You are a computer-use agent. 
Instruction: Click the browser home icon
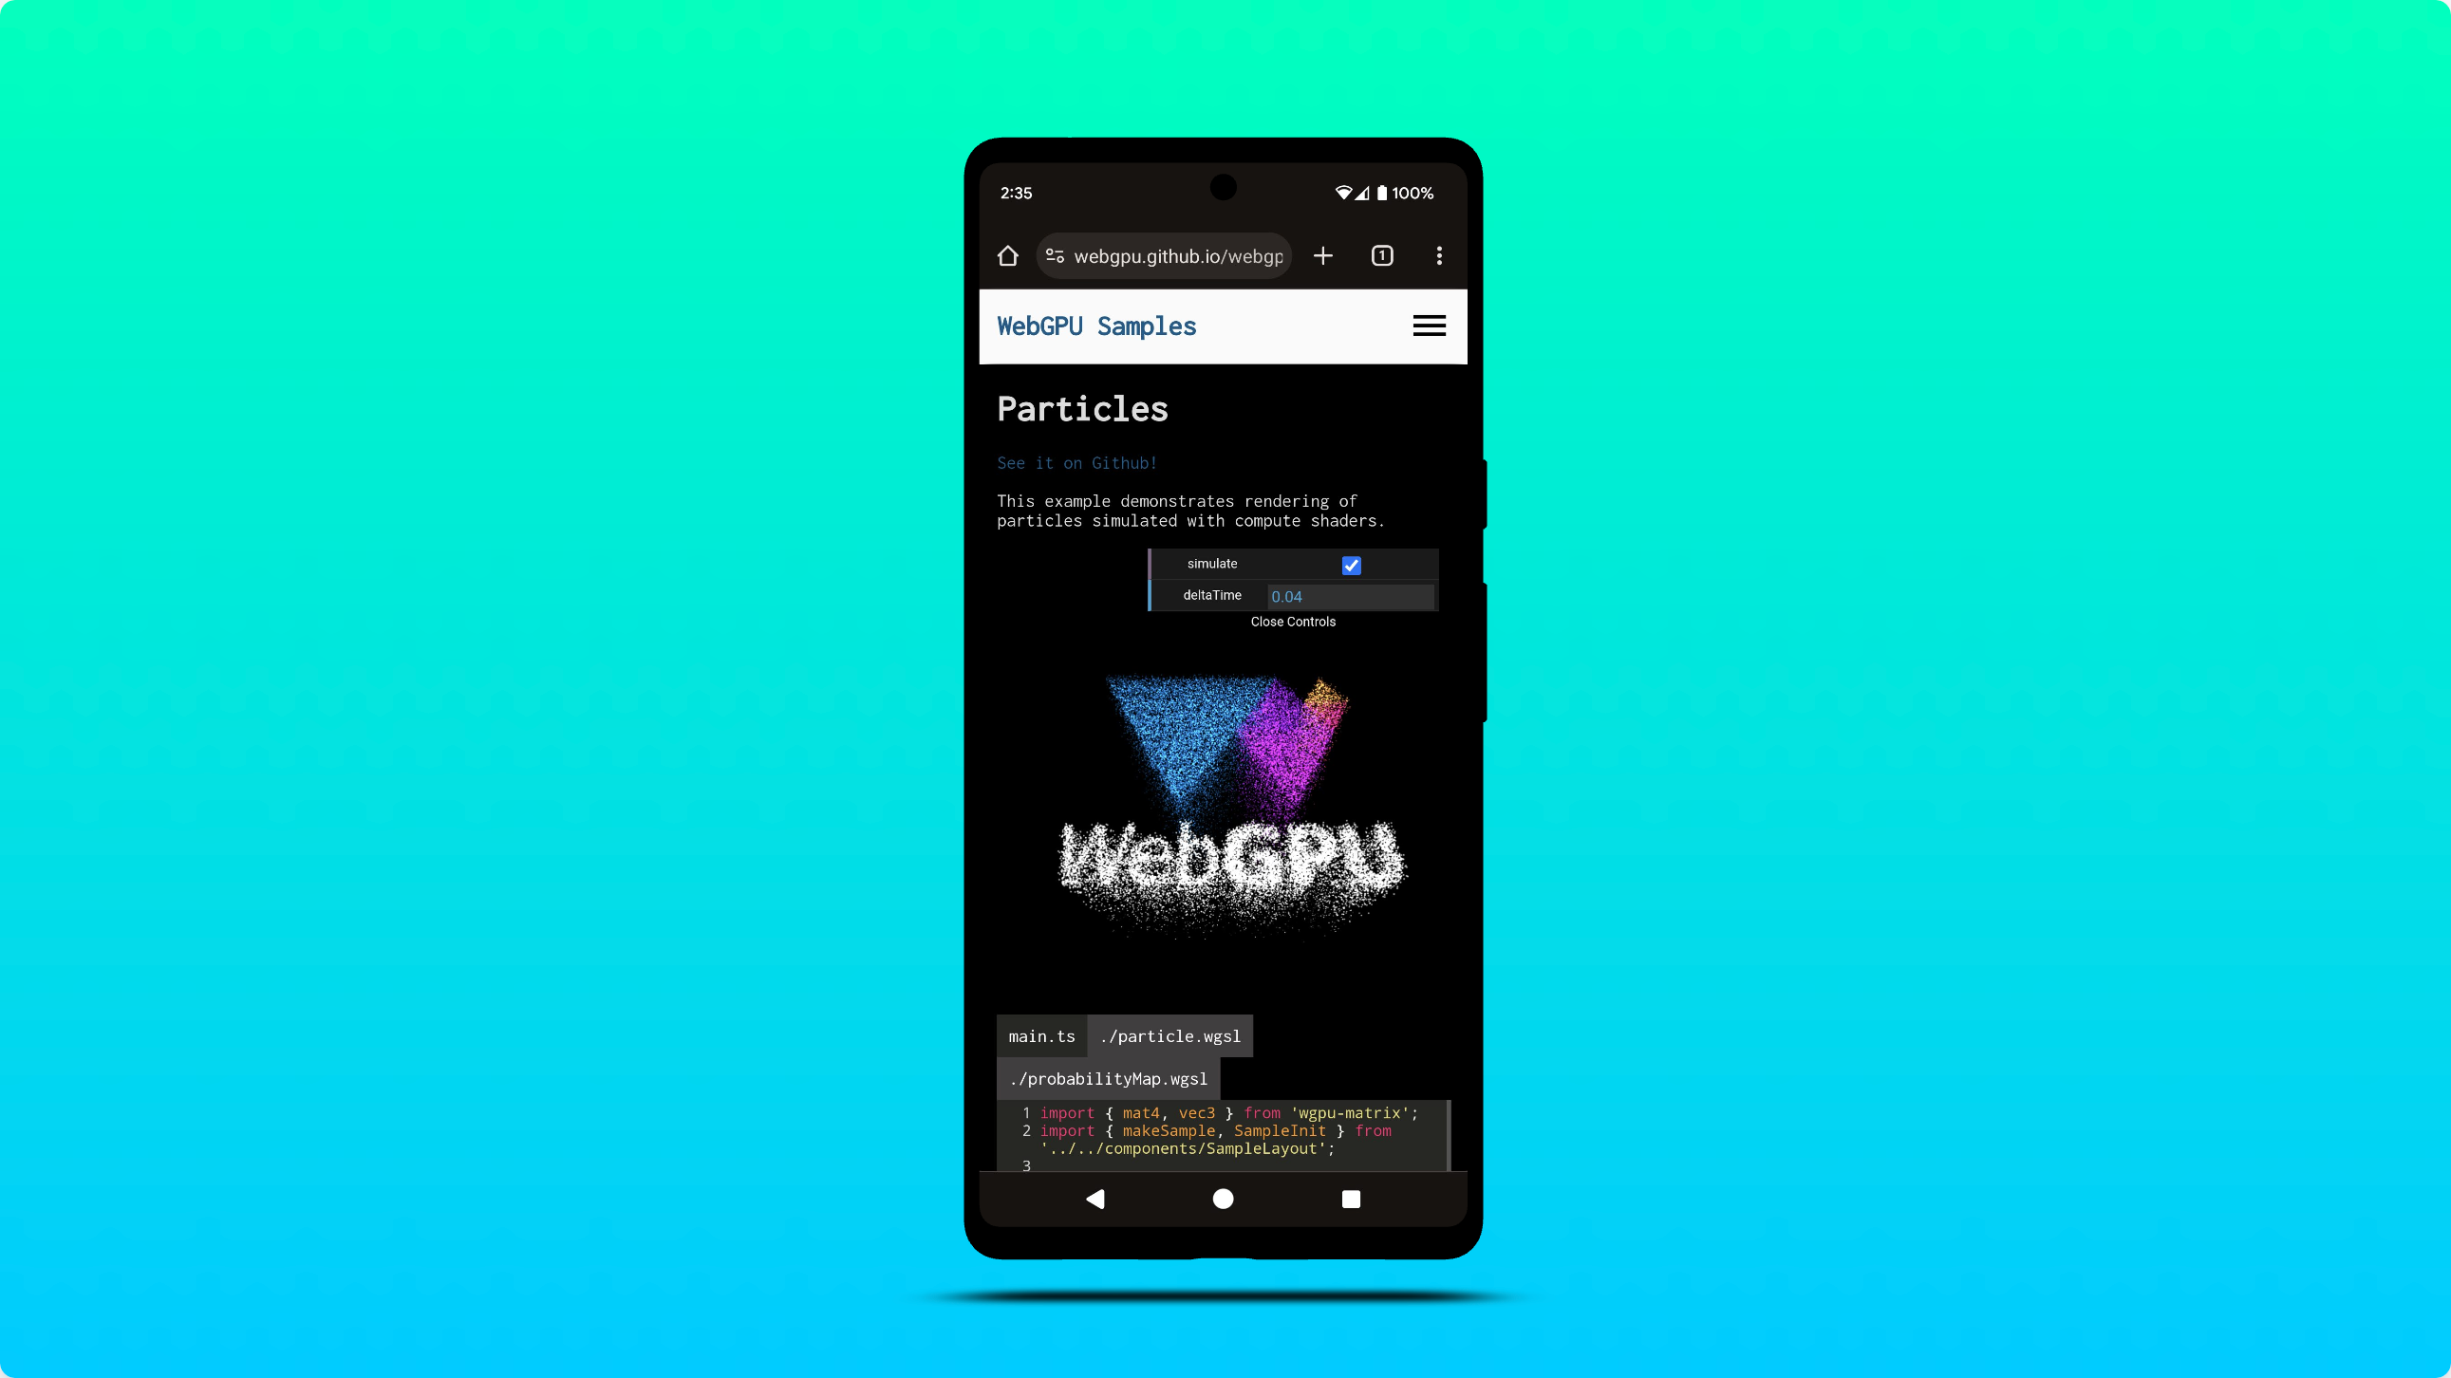pyautogui.click(x=1008, y=255)
